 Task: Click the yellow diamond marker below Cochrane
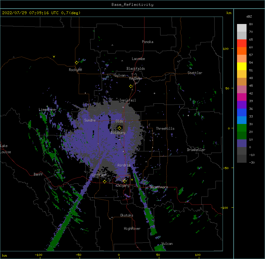tap(105, 181)
